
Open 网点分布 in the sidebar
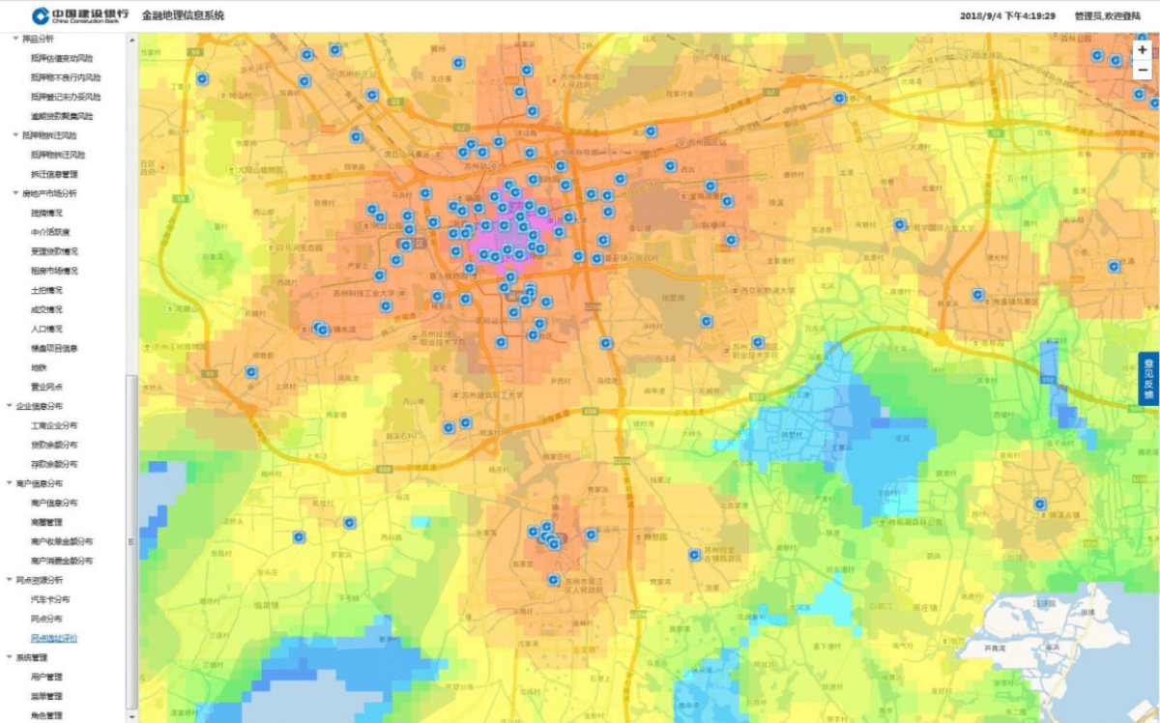pyautogui.click(x=46, y=619)
